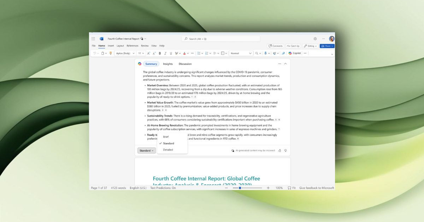Click the bulleted list icon
The image size is (424, 222).
(x=199, y=53)
